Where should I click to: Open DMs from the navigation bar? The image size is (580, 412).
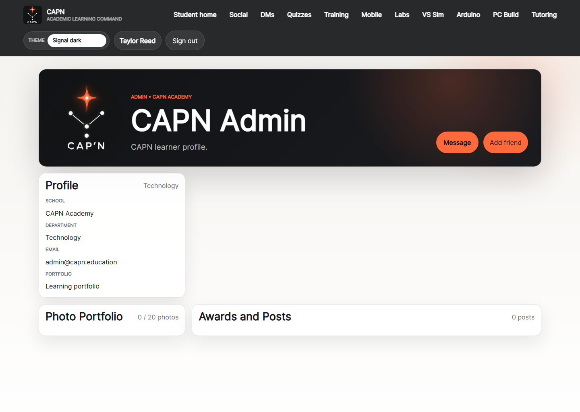[267, 15]
